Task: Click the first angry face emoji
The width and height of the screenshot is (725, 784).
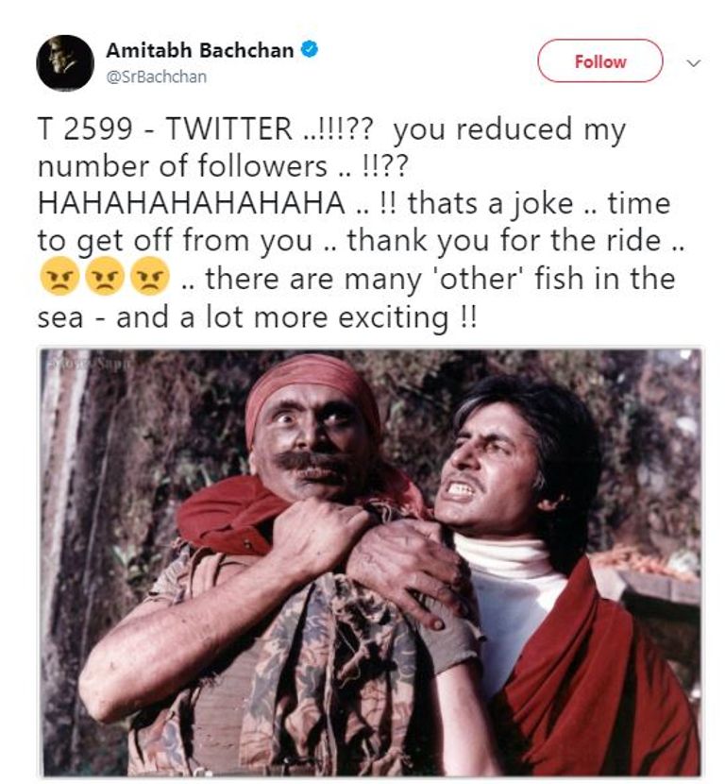Action: [x=57, y=278]
